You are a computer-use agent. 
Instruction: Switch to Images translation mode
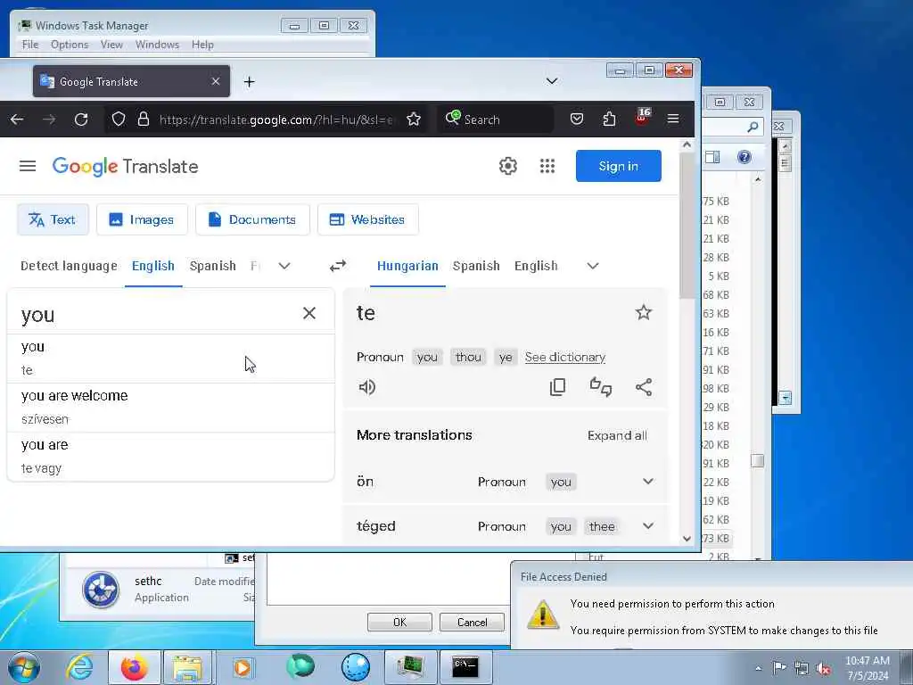pyautogui.click(x=142, y=219)
